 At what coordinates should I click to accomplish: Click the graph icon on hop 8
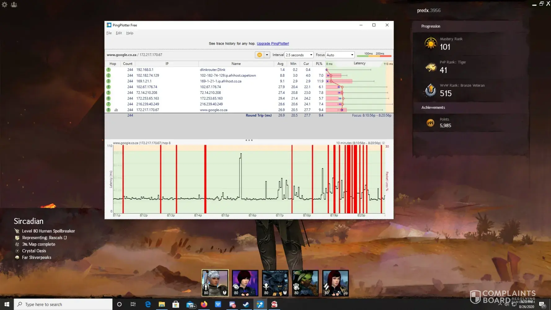[x=116, y=110]
